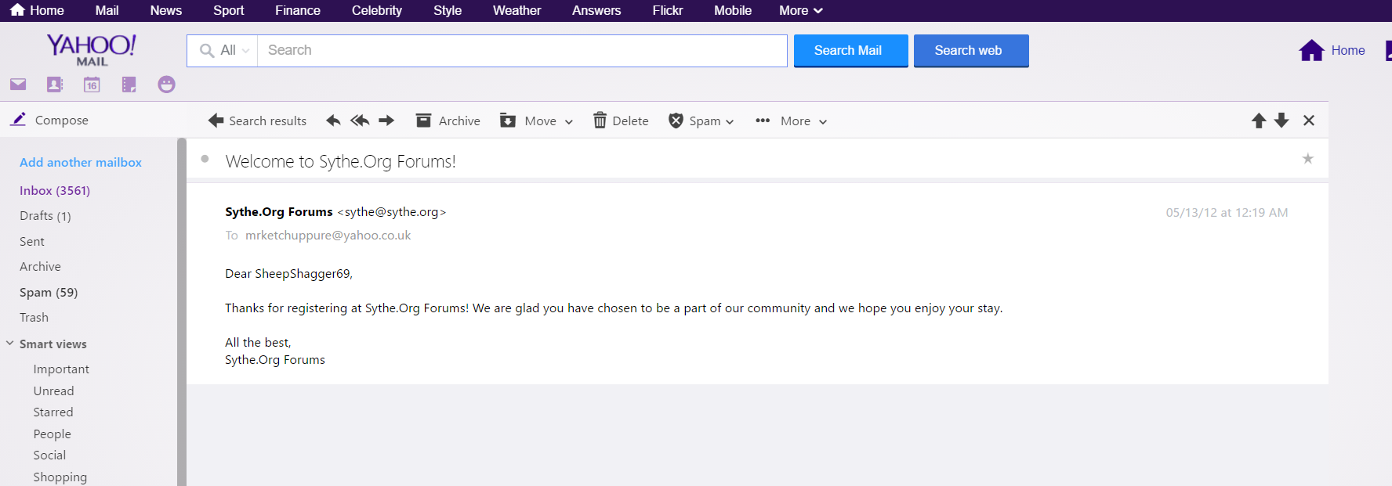Star the Welcome to Sythe.Org message

tap(1307, 159)
